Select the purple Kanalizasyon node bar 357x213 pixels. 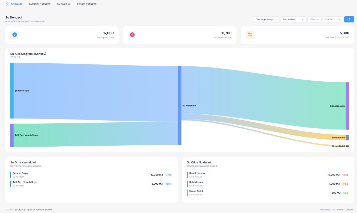tap(347, 106)
